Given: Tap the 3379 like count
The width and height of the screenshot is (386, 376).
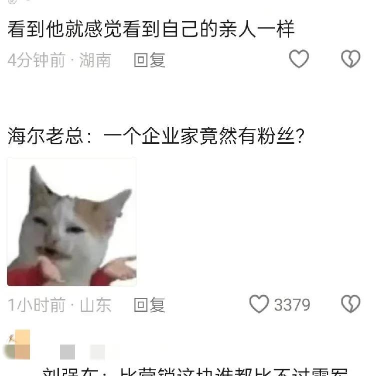Looking at the screenshot, I should coord(292,305).
